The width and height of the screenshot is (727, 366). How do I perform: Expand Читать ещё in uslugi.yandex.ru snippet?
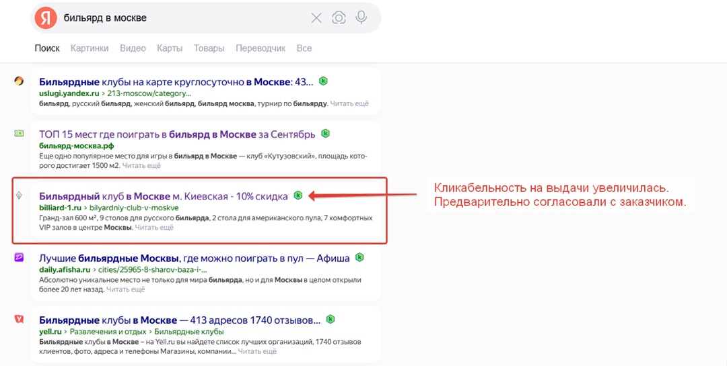[x=349, y=103]
